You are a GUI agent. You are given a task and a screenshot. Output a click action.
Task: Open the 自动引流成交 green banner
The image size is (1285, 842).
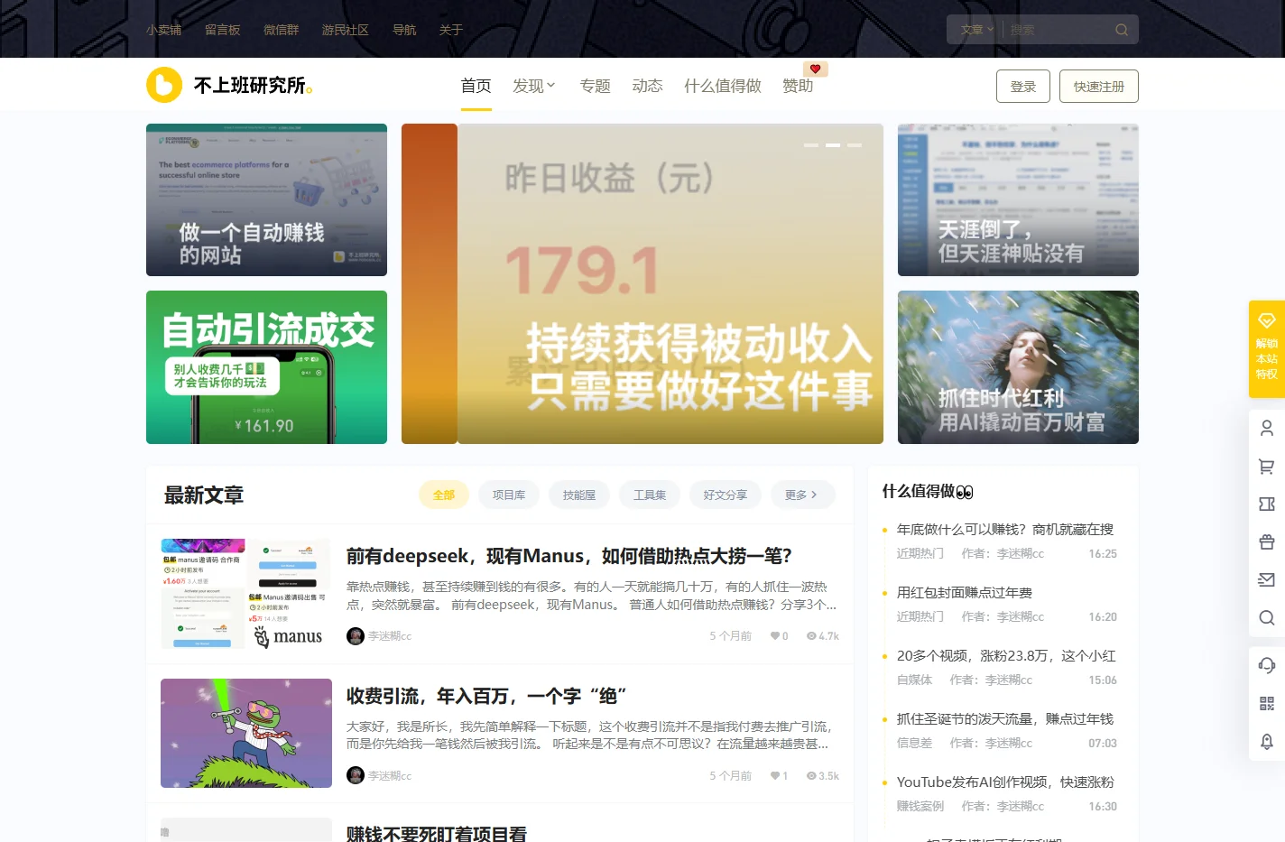click(266, 367)
